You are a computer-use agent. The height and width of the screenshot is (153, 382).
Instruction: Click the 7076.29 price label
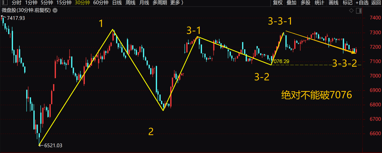coord(280,62)
